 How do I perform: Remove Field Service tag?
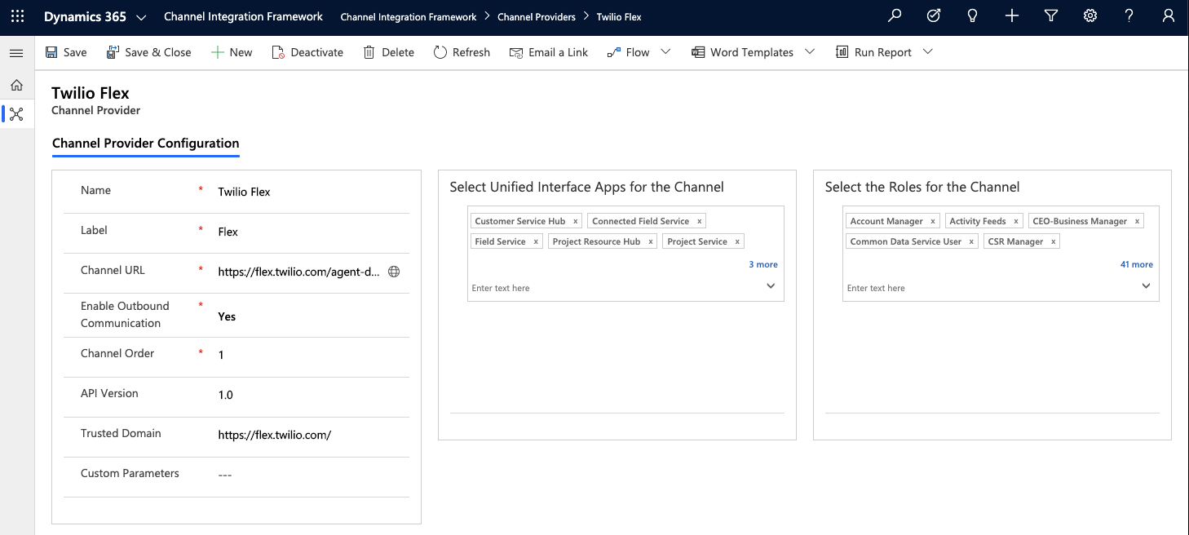click(536, 241)
